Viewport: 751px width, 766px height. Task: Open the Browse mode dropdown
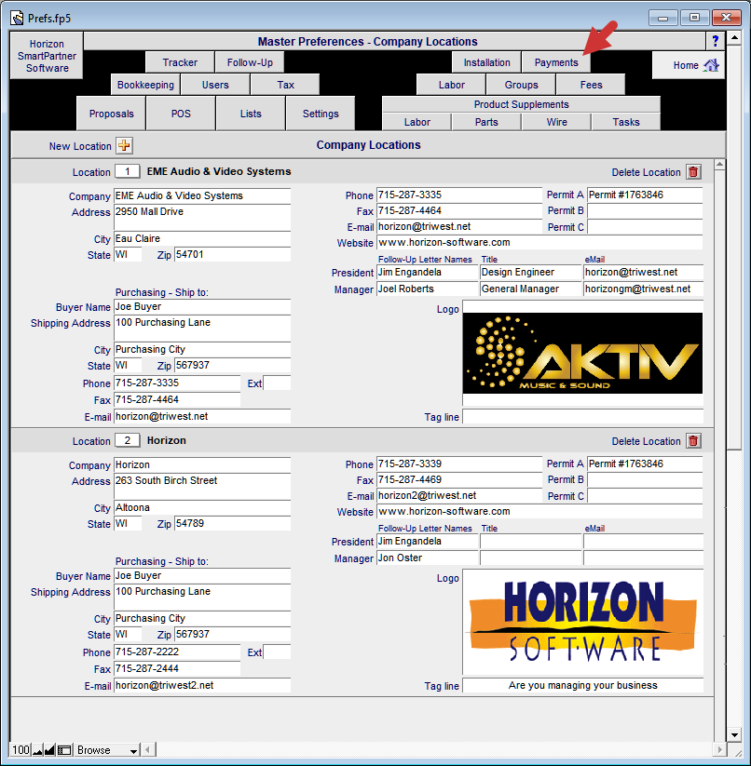coord(107,750)
